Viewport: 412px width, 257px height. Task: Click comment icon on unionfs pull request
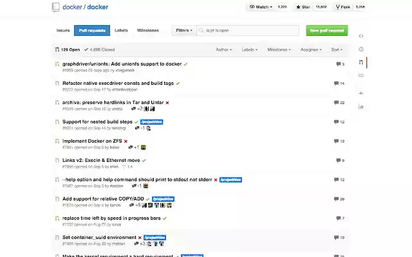[x=339, y=64]
